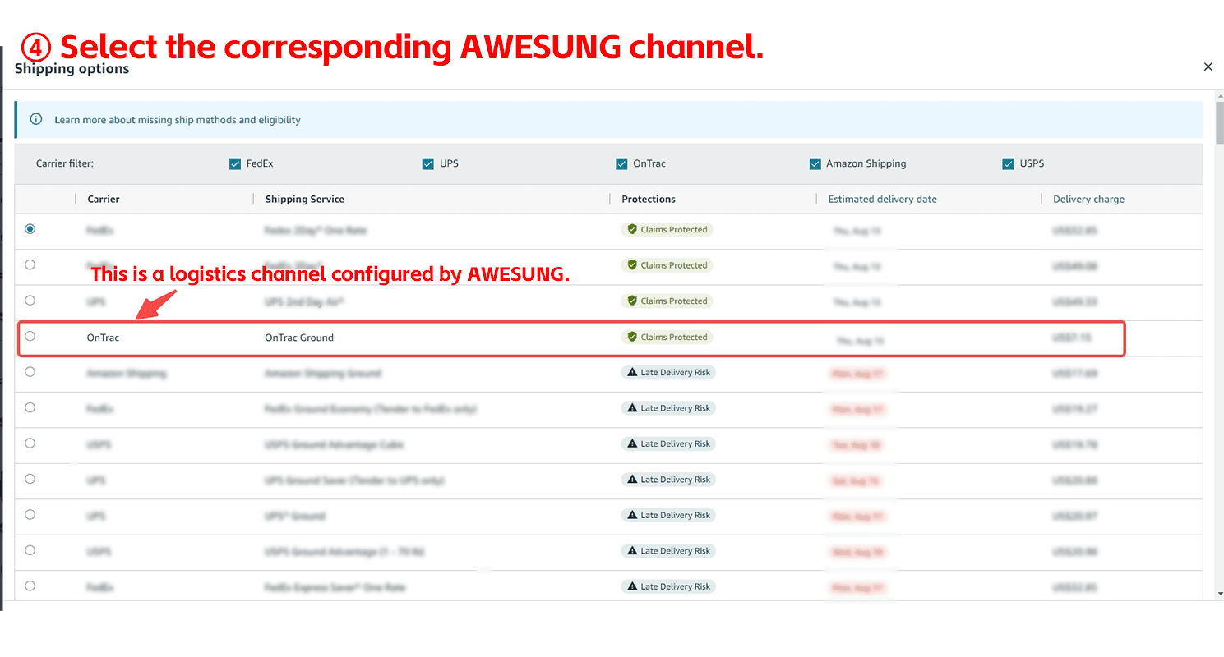
Task: Click Late Delivery Risk badge in FedEx Express Saver row
Action: point(668,586)
